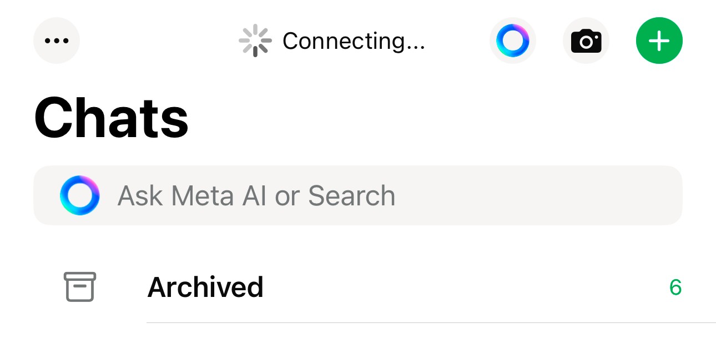Click the search placeholder text
Image resolution: width=716 pixels, height=338 pixels.
[x=256, y=196]
